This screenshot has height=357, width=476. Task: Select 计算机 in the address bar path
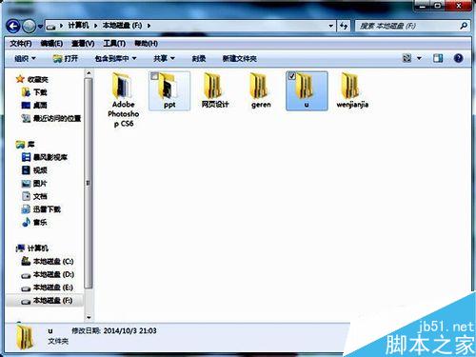(x=78, y=26)
